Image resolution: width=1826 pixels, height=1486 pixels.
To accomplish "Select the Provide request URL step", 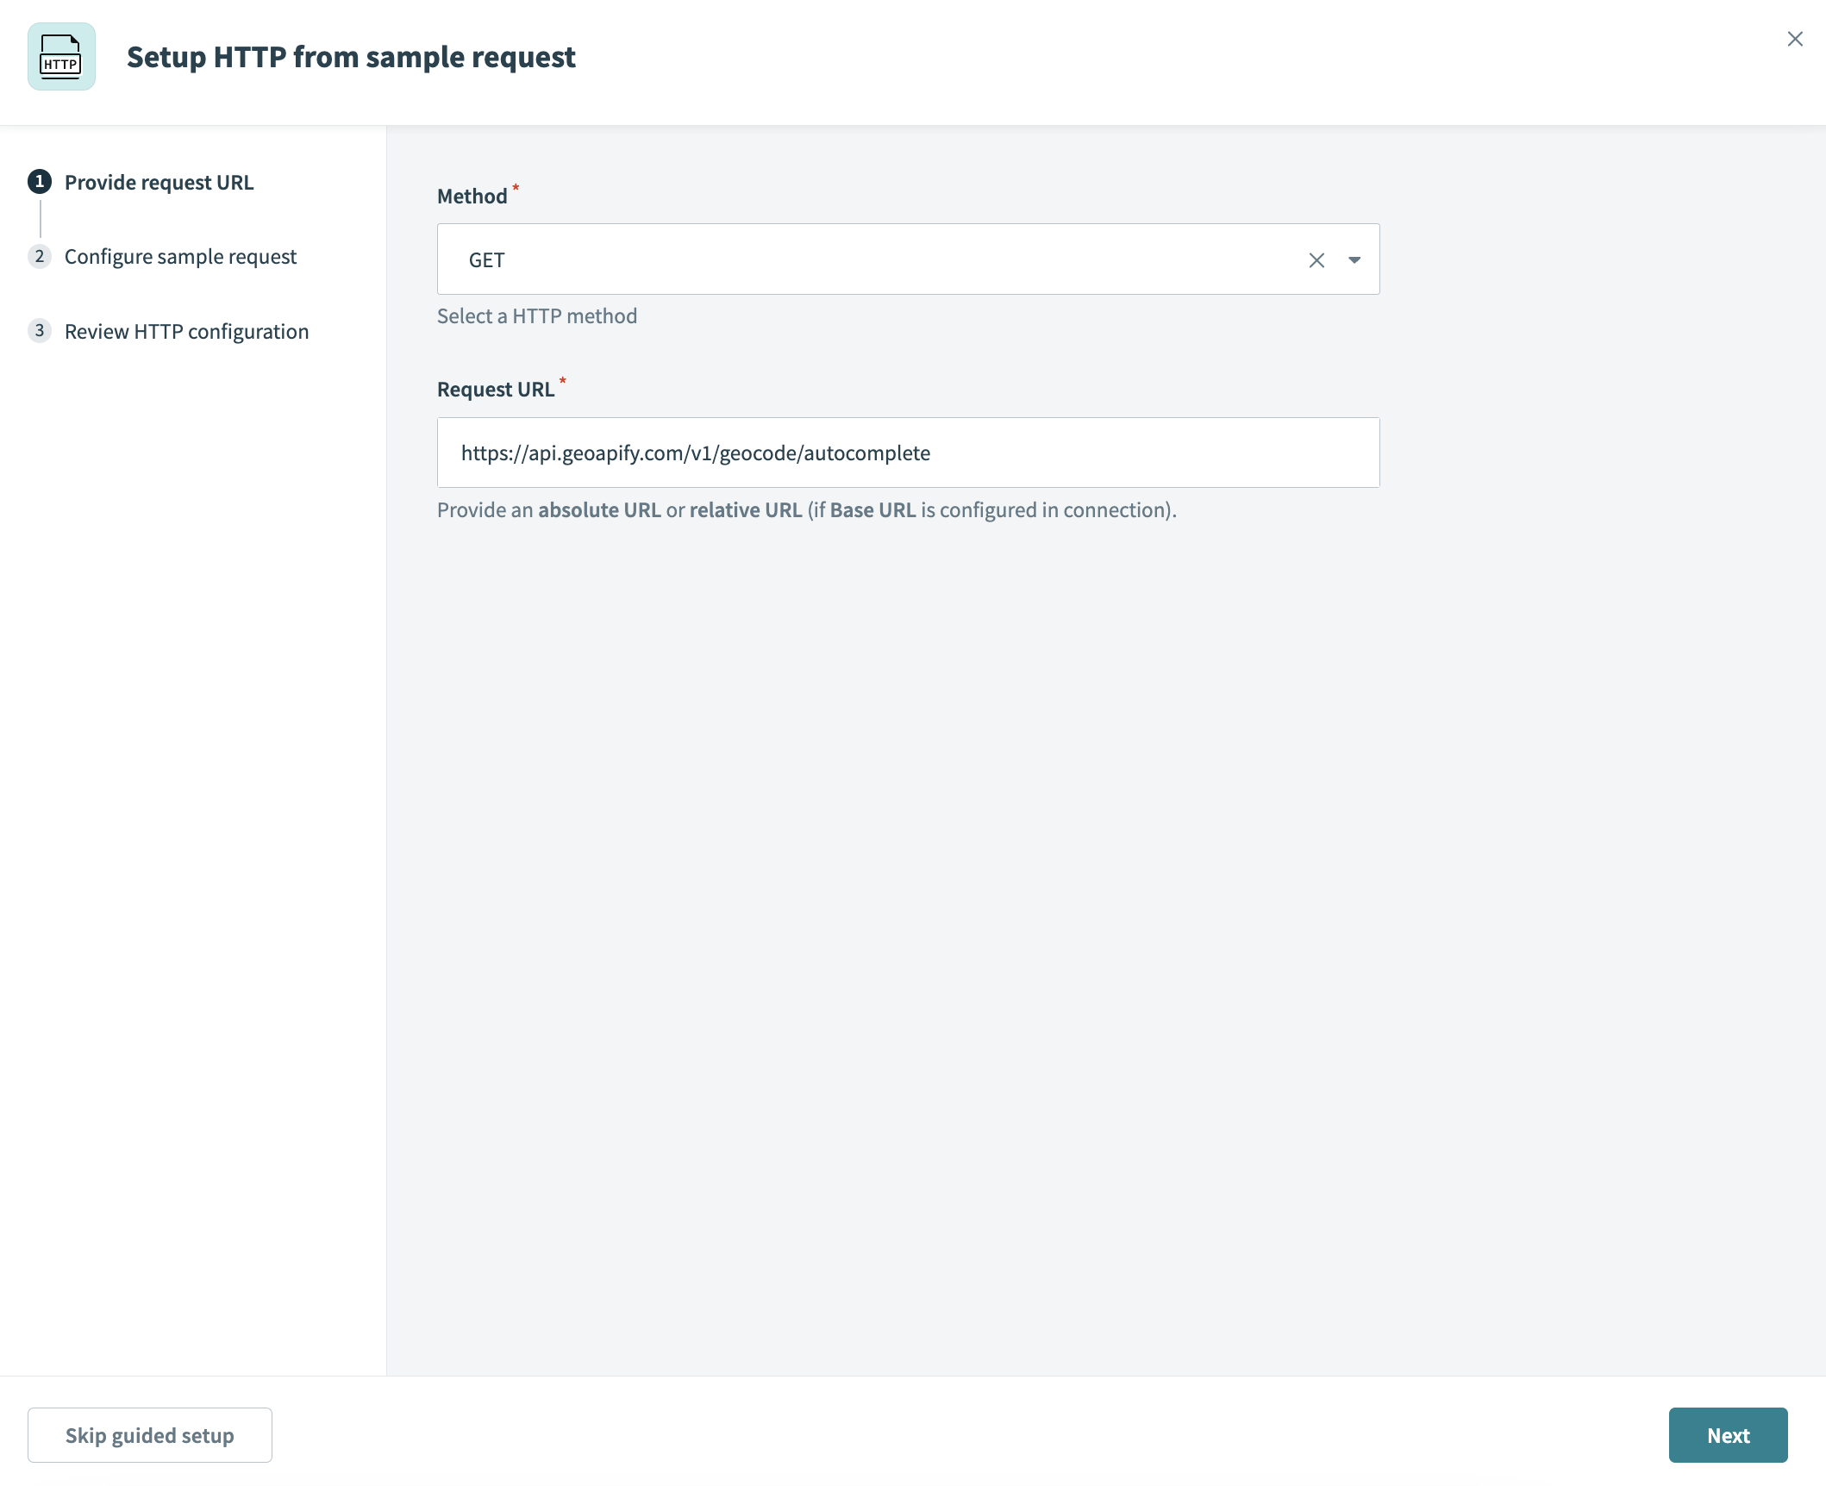I will pyautogui.click(x=159, y=182).
